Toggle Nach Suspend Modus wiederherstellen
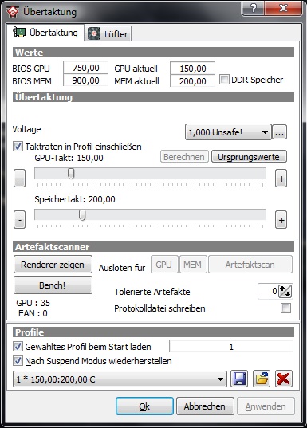Screen dimensions: 307x428 point(18,361)
